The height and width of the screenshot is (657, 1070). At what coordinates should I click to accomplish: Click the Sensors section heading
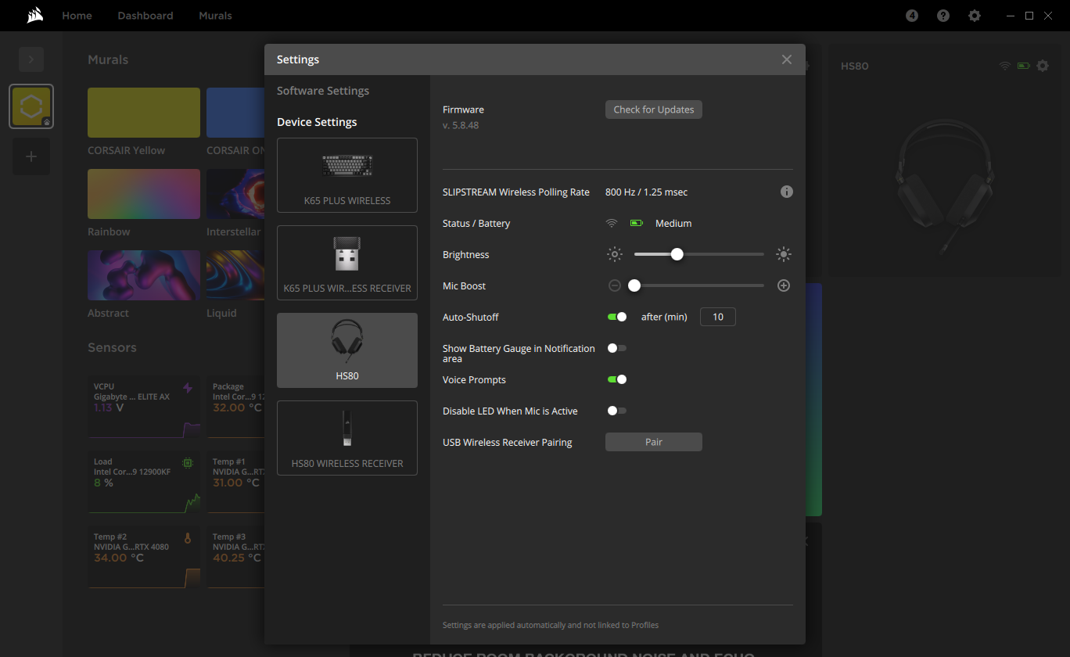112,347
